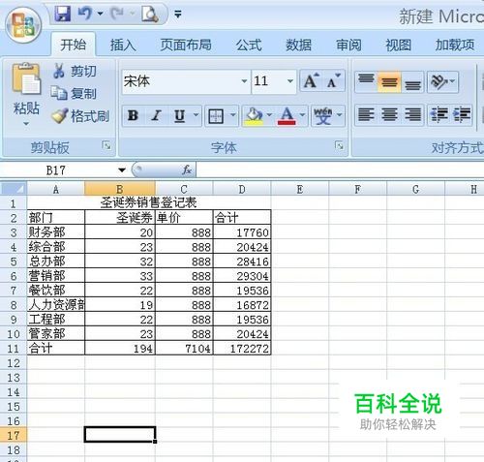Image resolution: width=484 pixels, height=462 pixels.
Task: Toggle middle vertical alignment
Action: coord(389,81)
